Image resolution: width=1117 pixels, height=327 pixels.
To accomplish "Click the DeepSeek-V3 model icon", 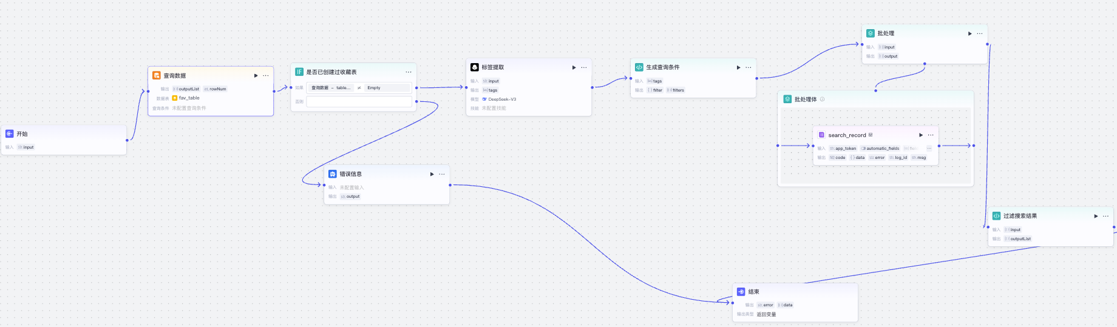I will tap(484, 99).
